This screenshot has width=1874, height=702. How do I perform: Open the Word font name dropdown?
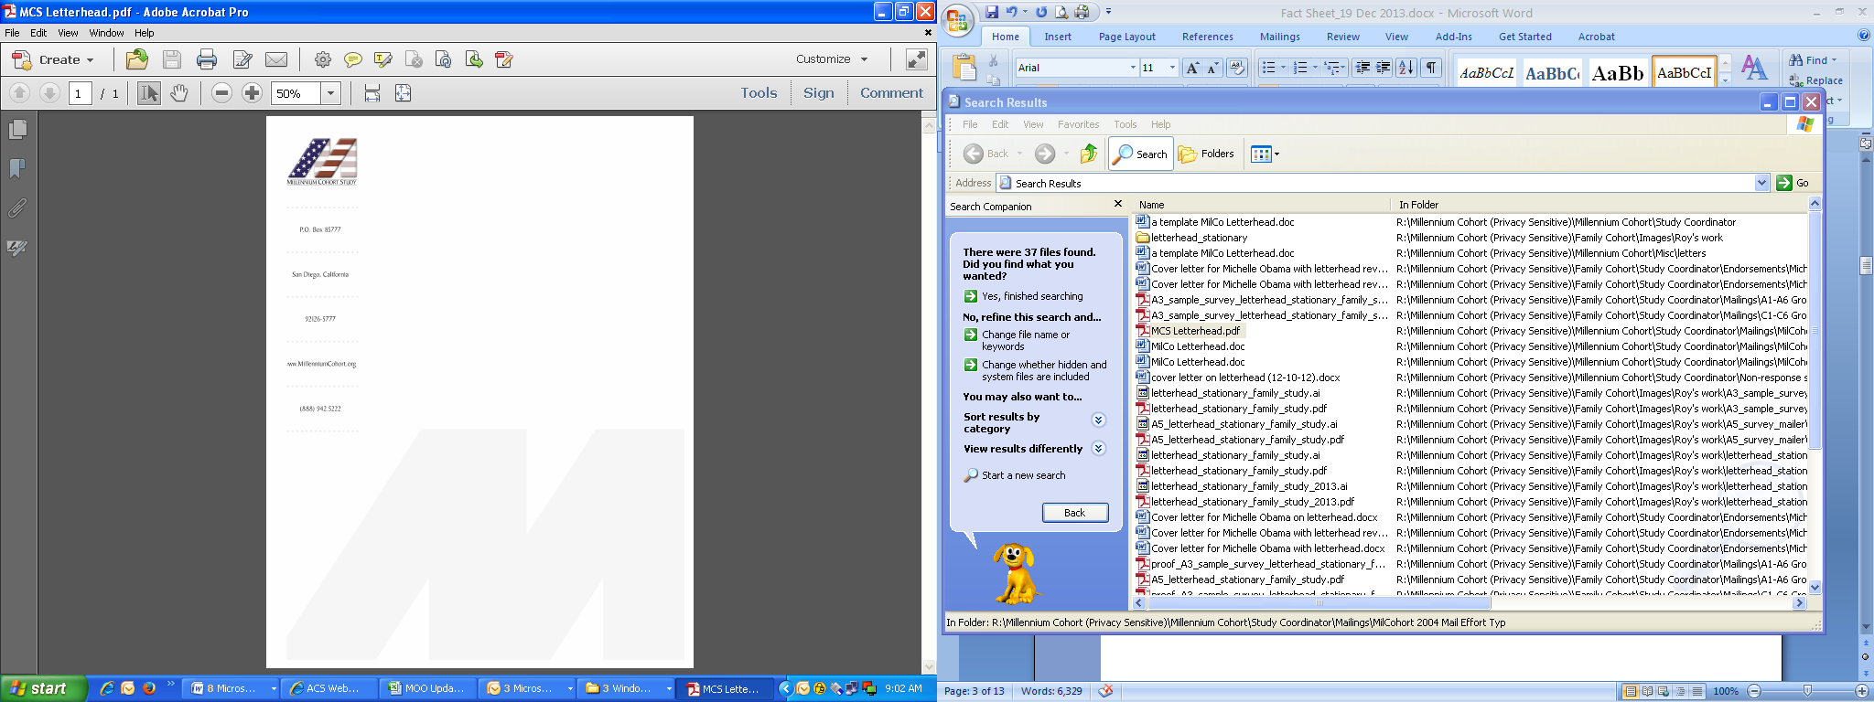1133,68
